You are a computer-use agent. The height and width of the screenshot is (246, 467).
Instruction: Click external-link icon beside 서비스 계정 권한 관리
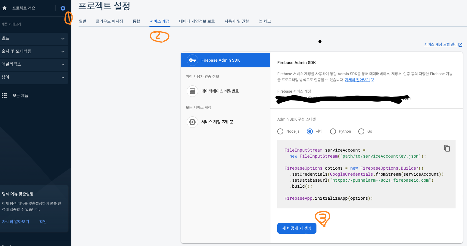[x=460, y=45]
